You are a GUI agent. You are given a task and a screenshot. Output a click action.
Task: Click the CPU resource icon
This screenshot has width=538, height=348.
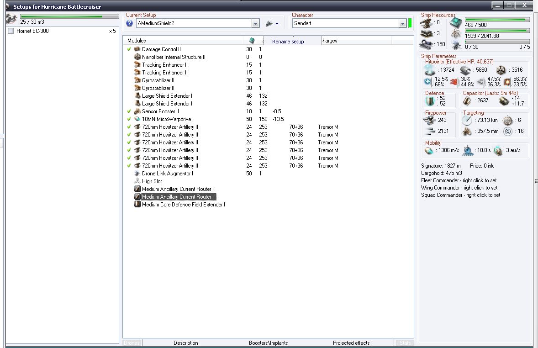pyautogui.click(x=456, y=23)
